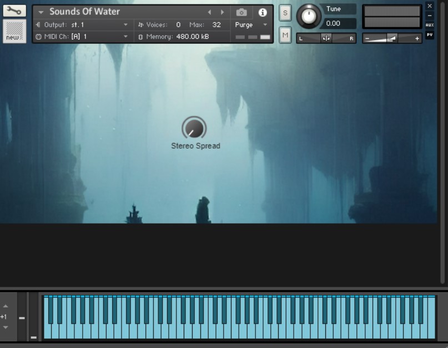Screen dimensions: 448x348
Task: Open instrument edit mode with the wrench icon
Action: click(14, 11)
